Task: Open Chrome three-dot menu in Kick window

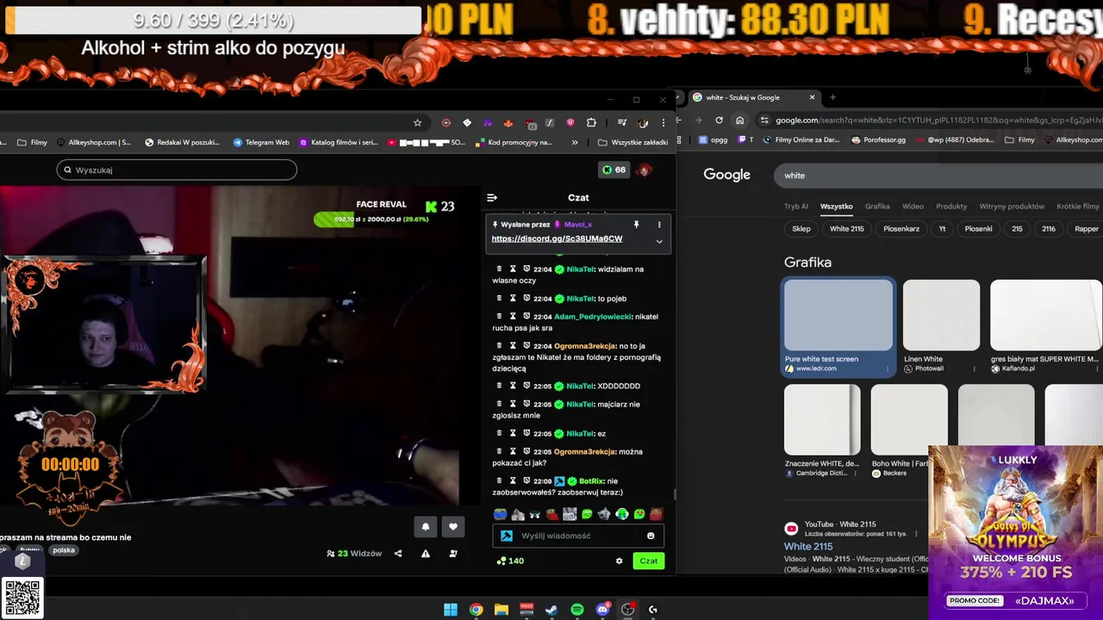Action: point(663,122)
